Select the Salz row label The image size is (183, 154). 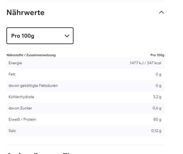[x=12, y=131]
